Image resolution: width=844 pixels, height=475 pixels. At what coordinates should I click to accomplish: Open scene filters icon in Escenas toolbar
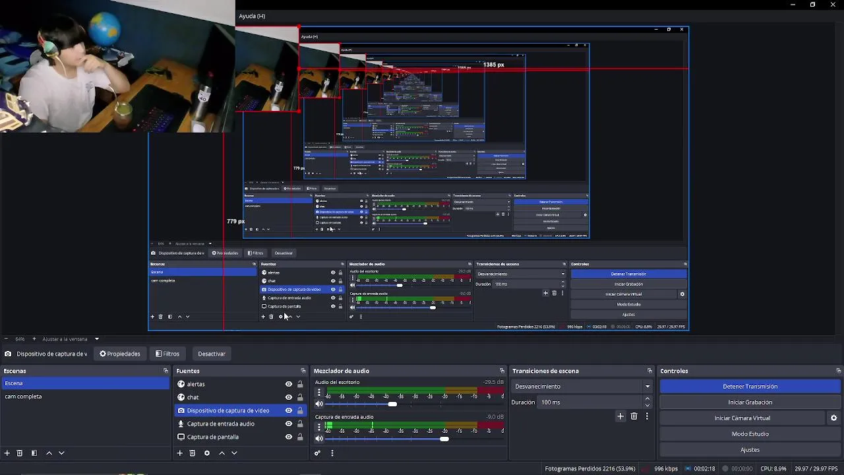coord(34,453)
